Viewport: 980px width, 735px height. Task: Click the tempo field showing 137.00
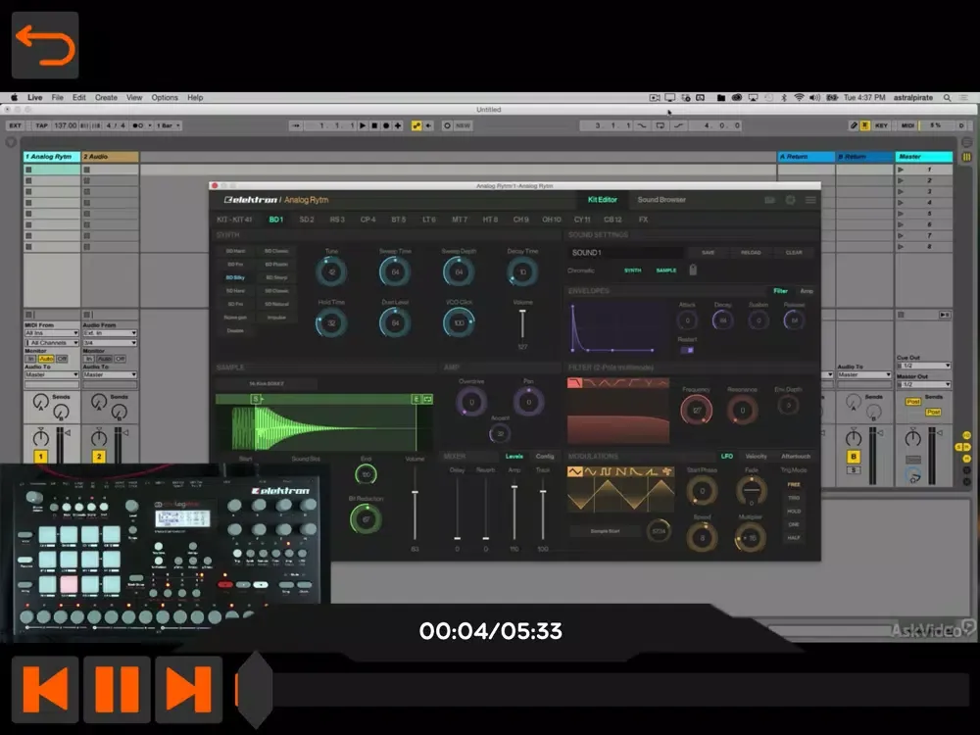tap(65, 125)
